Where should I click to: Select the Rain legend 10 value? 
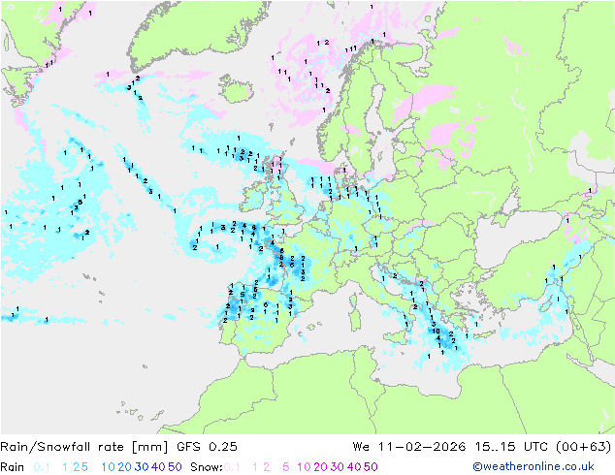tap(108, 467)
